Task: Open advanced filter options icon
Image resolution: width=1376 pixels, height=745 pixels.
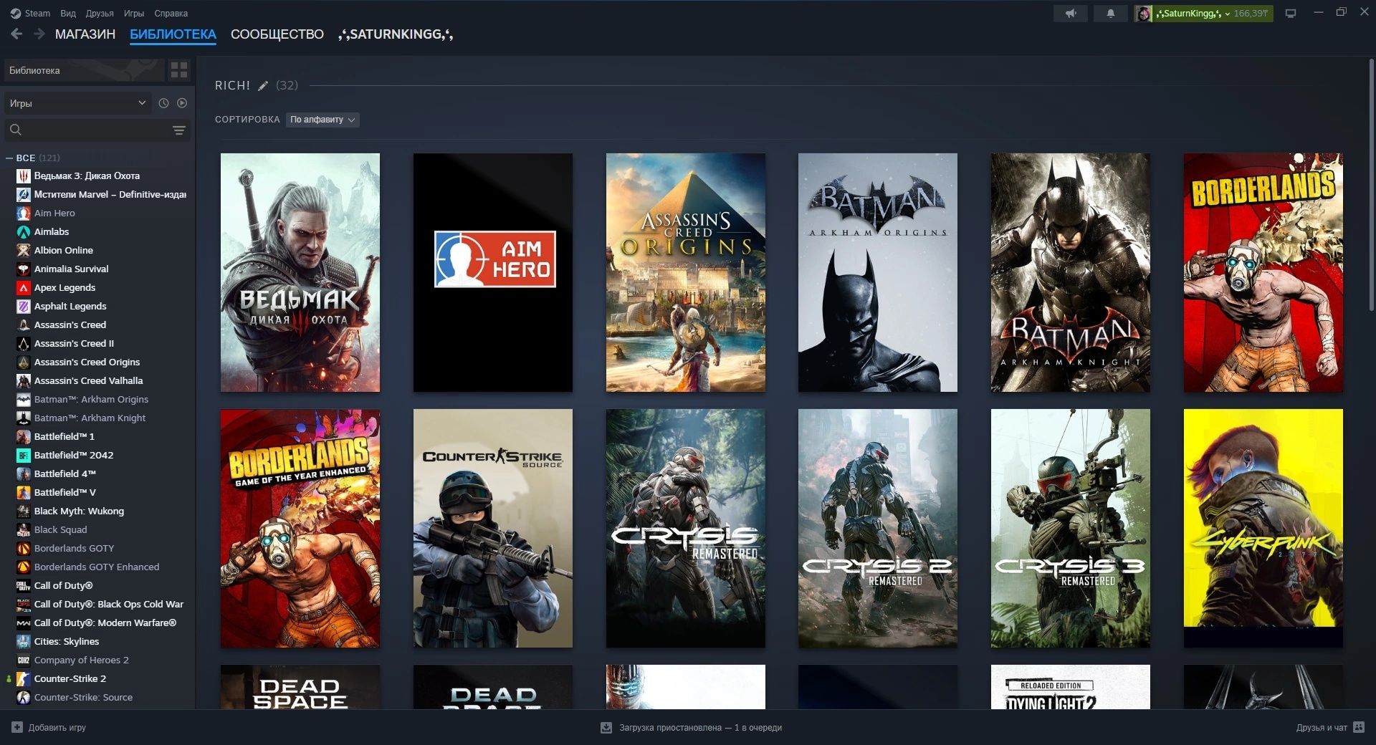Action: 179,130
